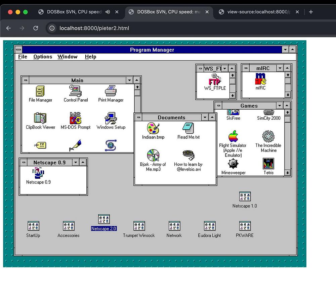Reload the browser page
Image resolution: width=336 pixels, height=281 pixels.
point(36,28)
